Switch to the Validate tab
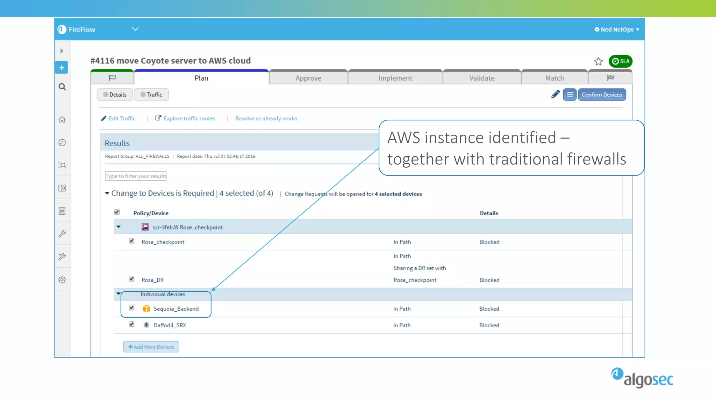Image resolution: width=716 pixels, height=402 pixels. point(482,78)
